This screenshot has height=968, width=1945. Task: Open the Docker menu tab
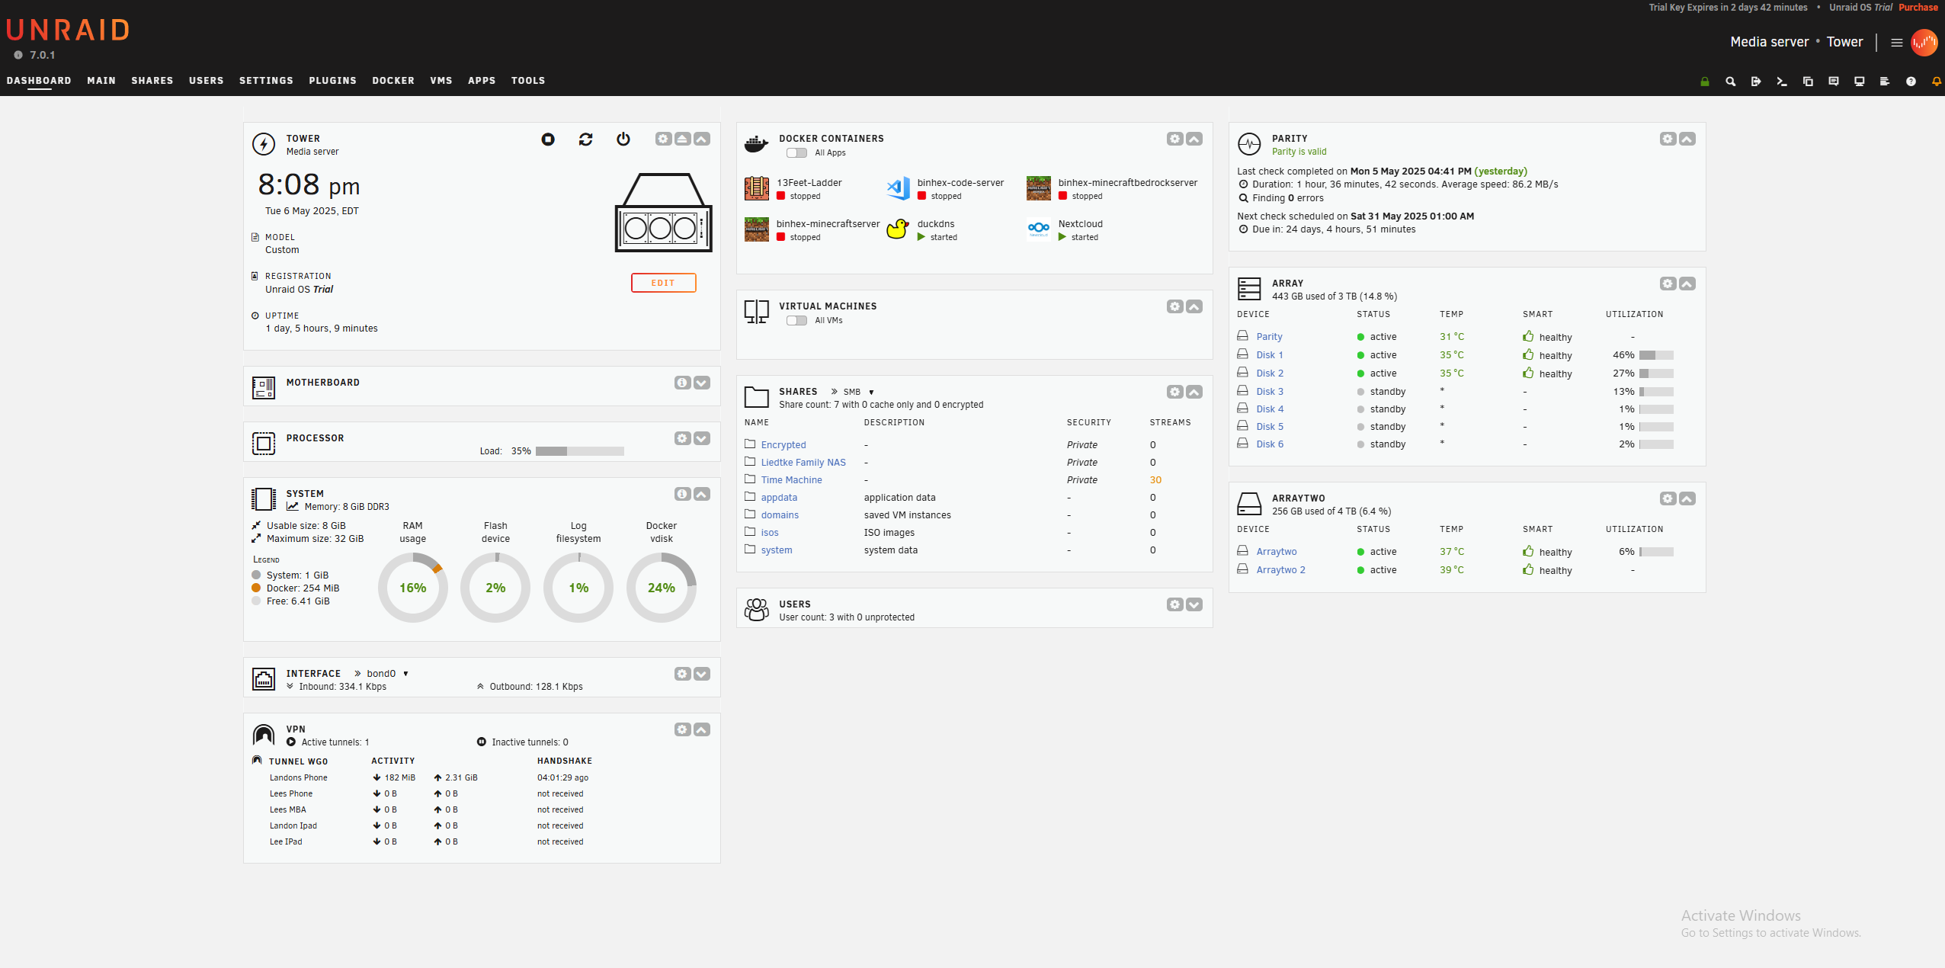[x=393, y=81]
